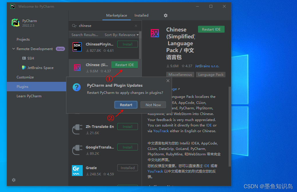Image resolution: width=297 pixels, height=192 pixels.
Task: Click the plugin list scrollbar
Action: tap(140, 45)
